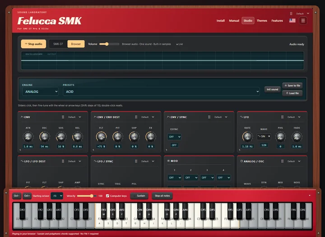This screenshot has width=325, height=237.
Task: Click the LFO FADE knob
Action: click(297, 137)
